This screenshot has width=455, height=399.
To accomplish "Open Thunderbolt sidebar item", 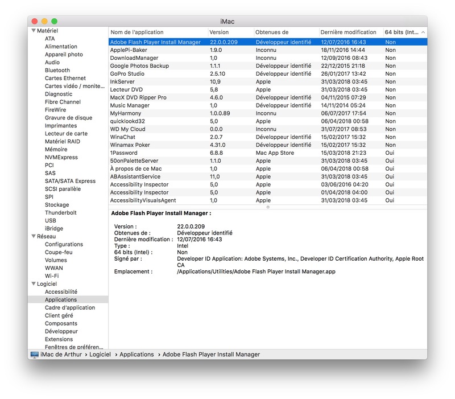I will (61, 212).
